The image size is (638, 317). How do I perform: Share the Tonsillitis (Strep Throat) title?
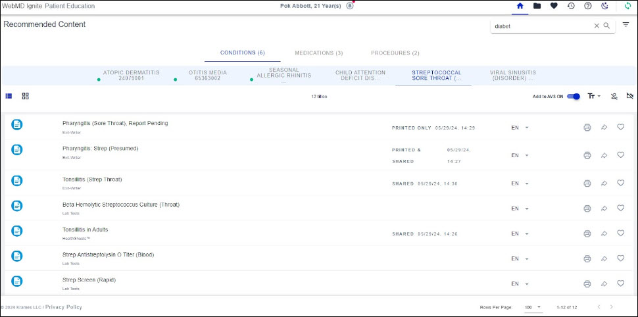(x=604, y=183)
